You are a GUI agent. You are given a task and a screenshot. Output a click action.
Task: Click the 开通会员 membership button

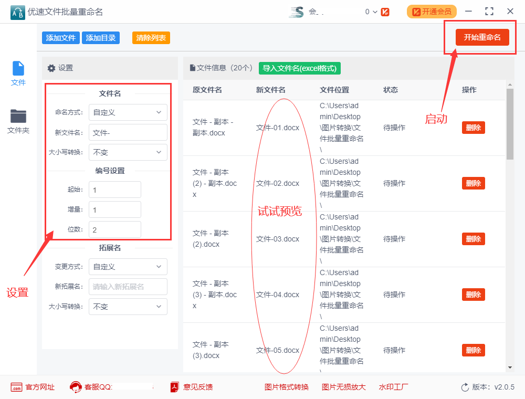432,10
